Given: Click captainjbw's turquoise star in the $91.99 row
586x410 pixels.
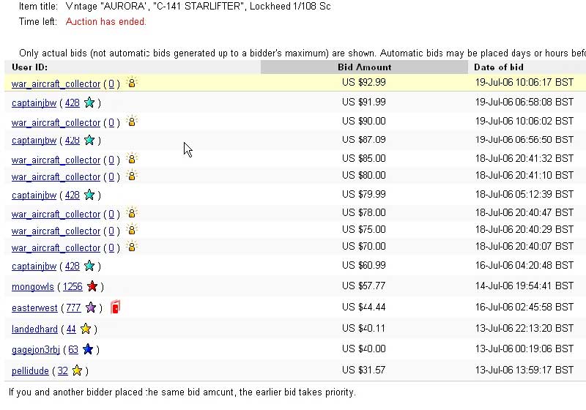Looking at the screenshot, I should pyautogui.click(x=89, y=102).
